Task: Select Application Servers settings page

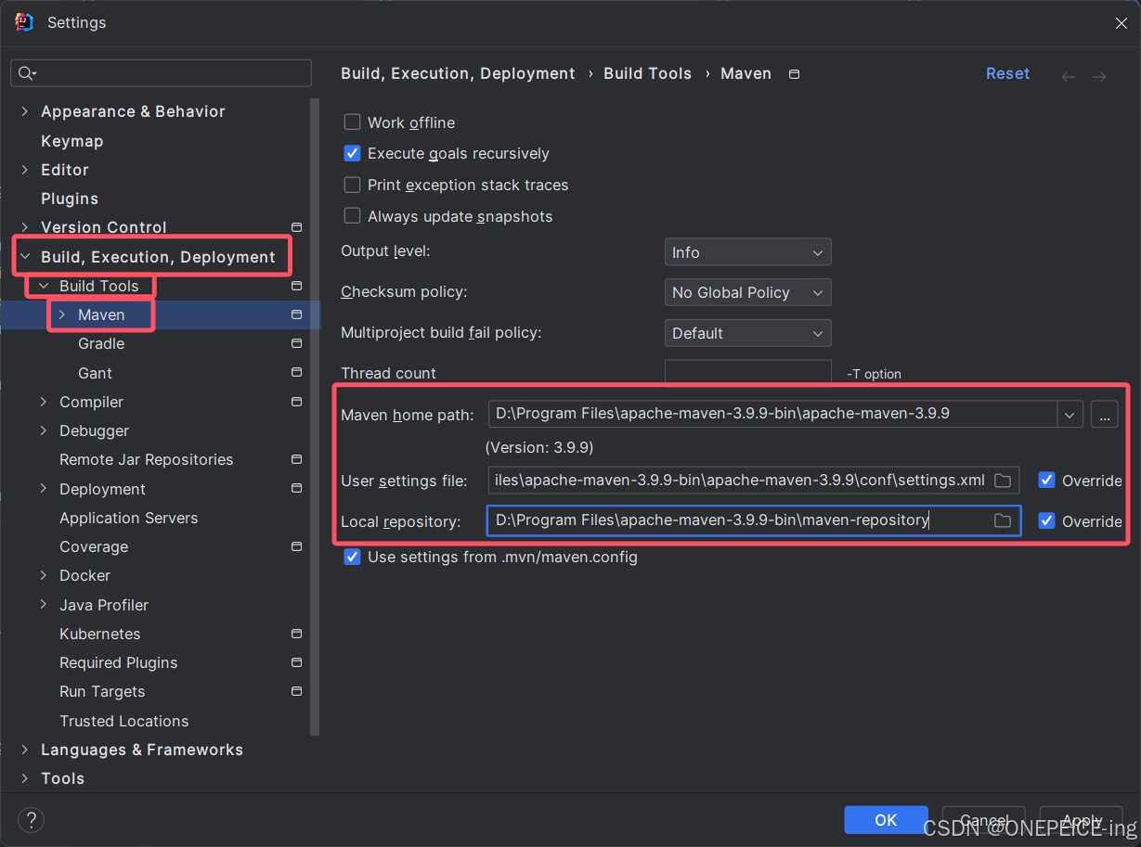Action: coord(129,518)
